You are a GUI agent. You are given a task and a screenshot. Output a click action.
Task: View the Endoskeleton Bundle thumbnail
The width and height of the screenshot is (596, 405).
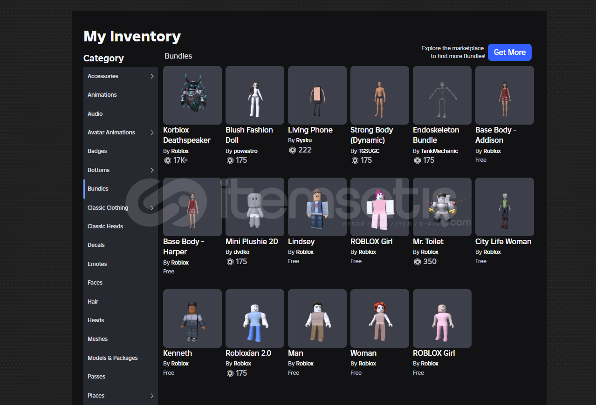(x=442, y=95)
